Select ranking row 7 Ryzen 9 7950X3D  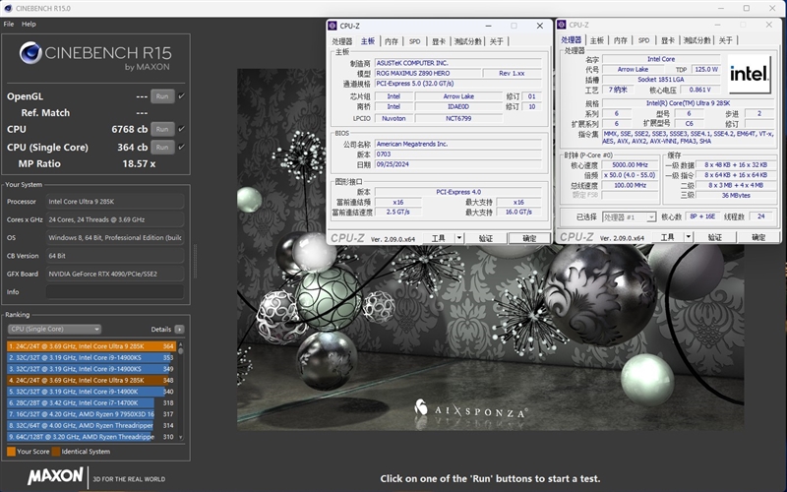pyautogui.click(x=91, y=414)
